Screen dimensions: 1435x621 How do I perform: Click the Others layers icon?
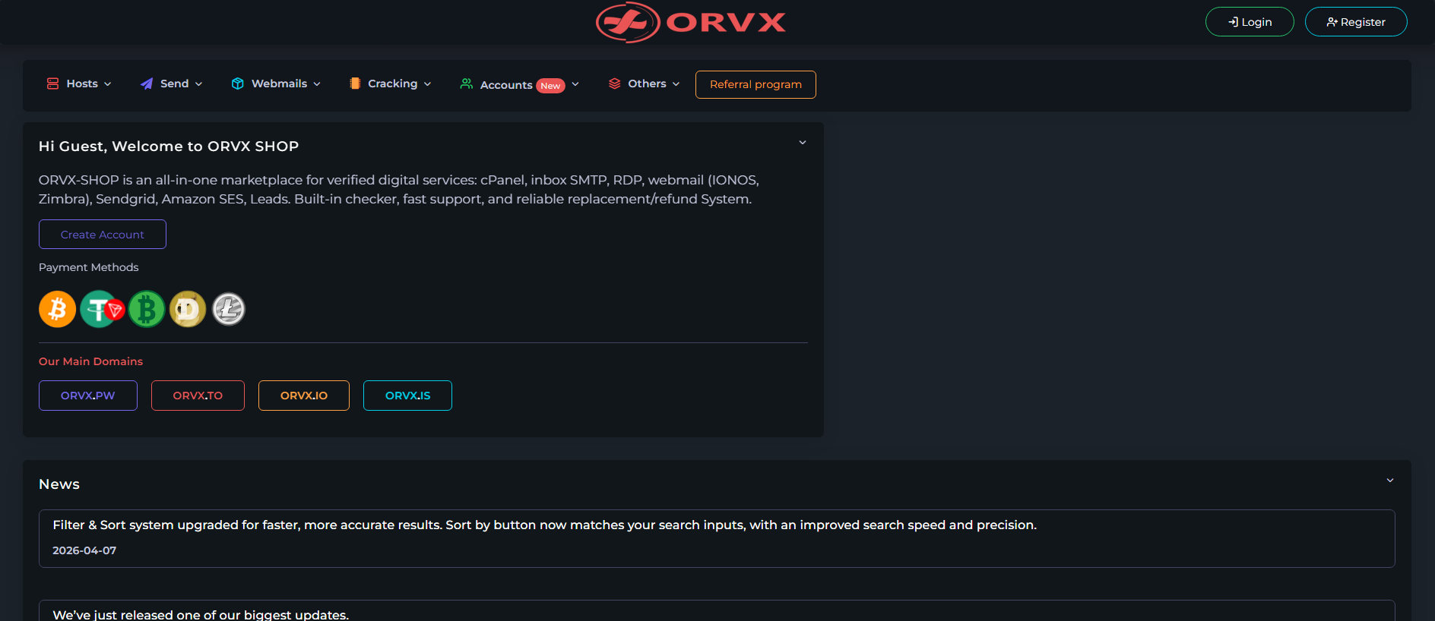(x=615, y=84)
